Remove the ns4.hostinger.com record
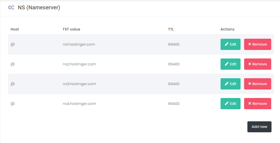This screenshot has width=280, height=143. (258, 104)
